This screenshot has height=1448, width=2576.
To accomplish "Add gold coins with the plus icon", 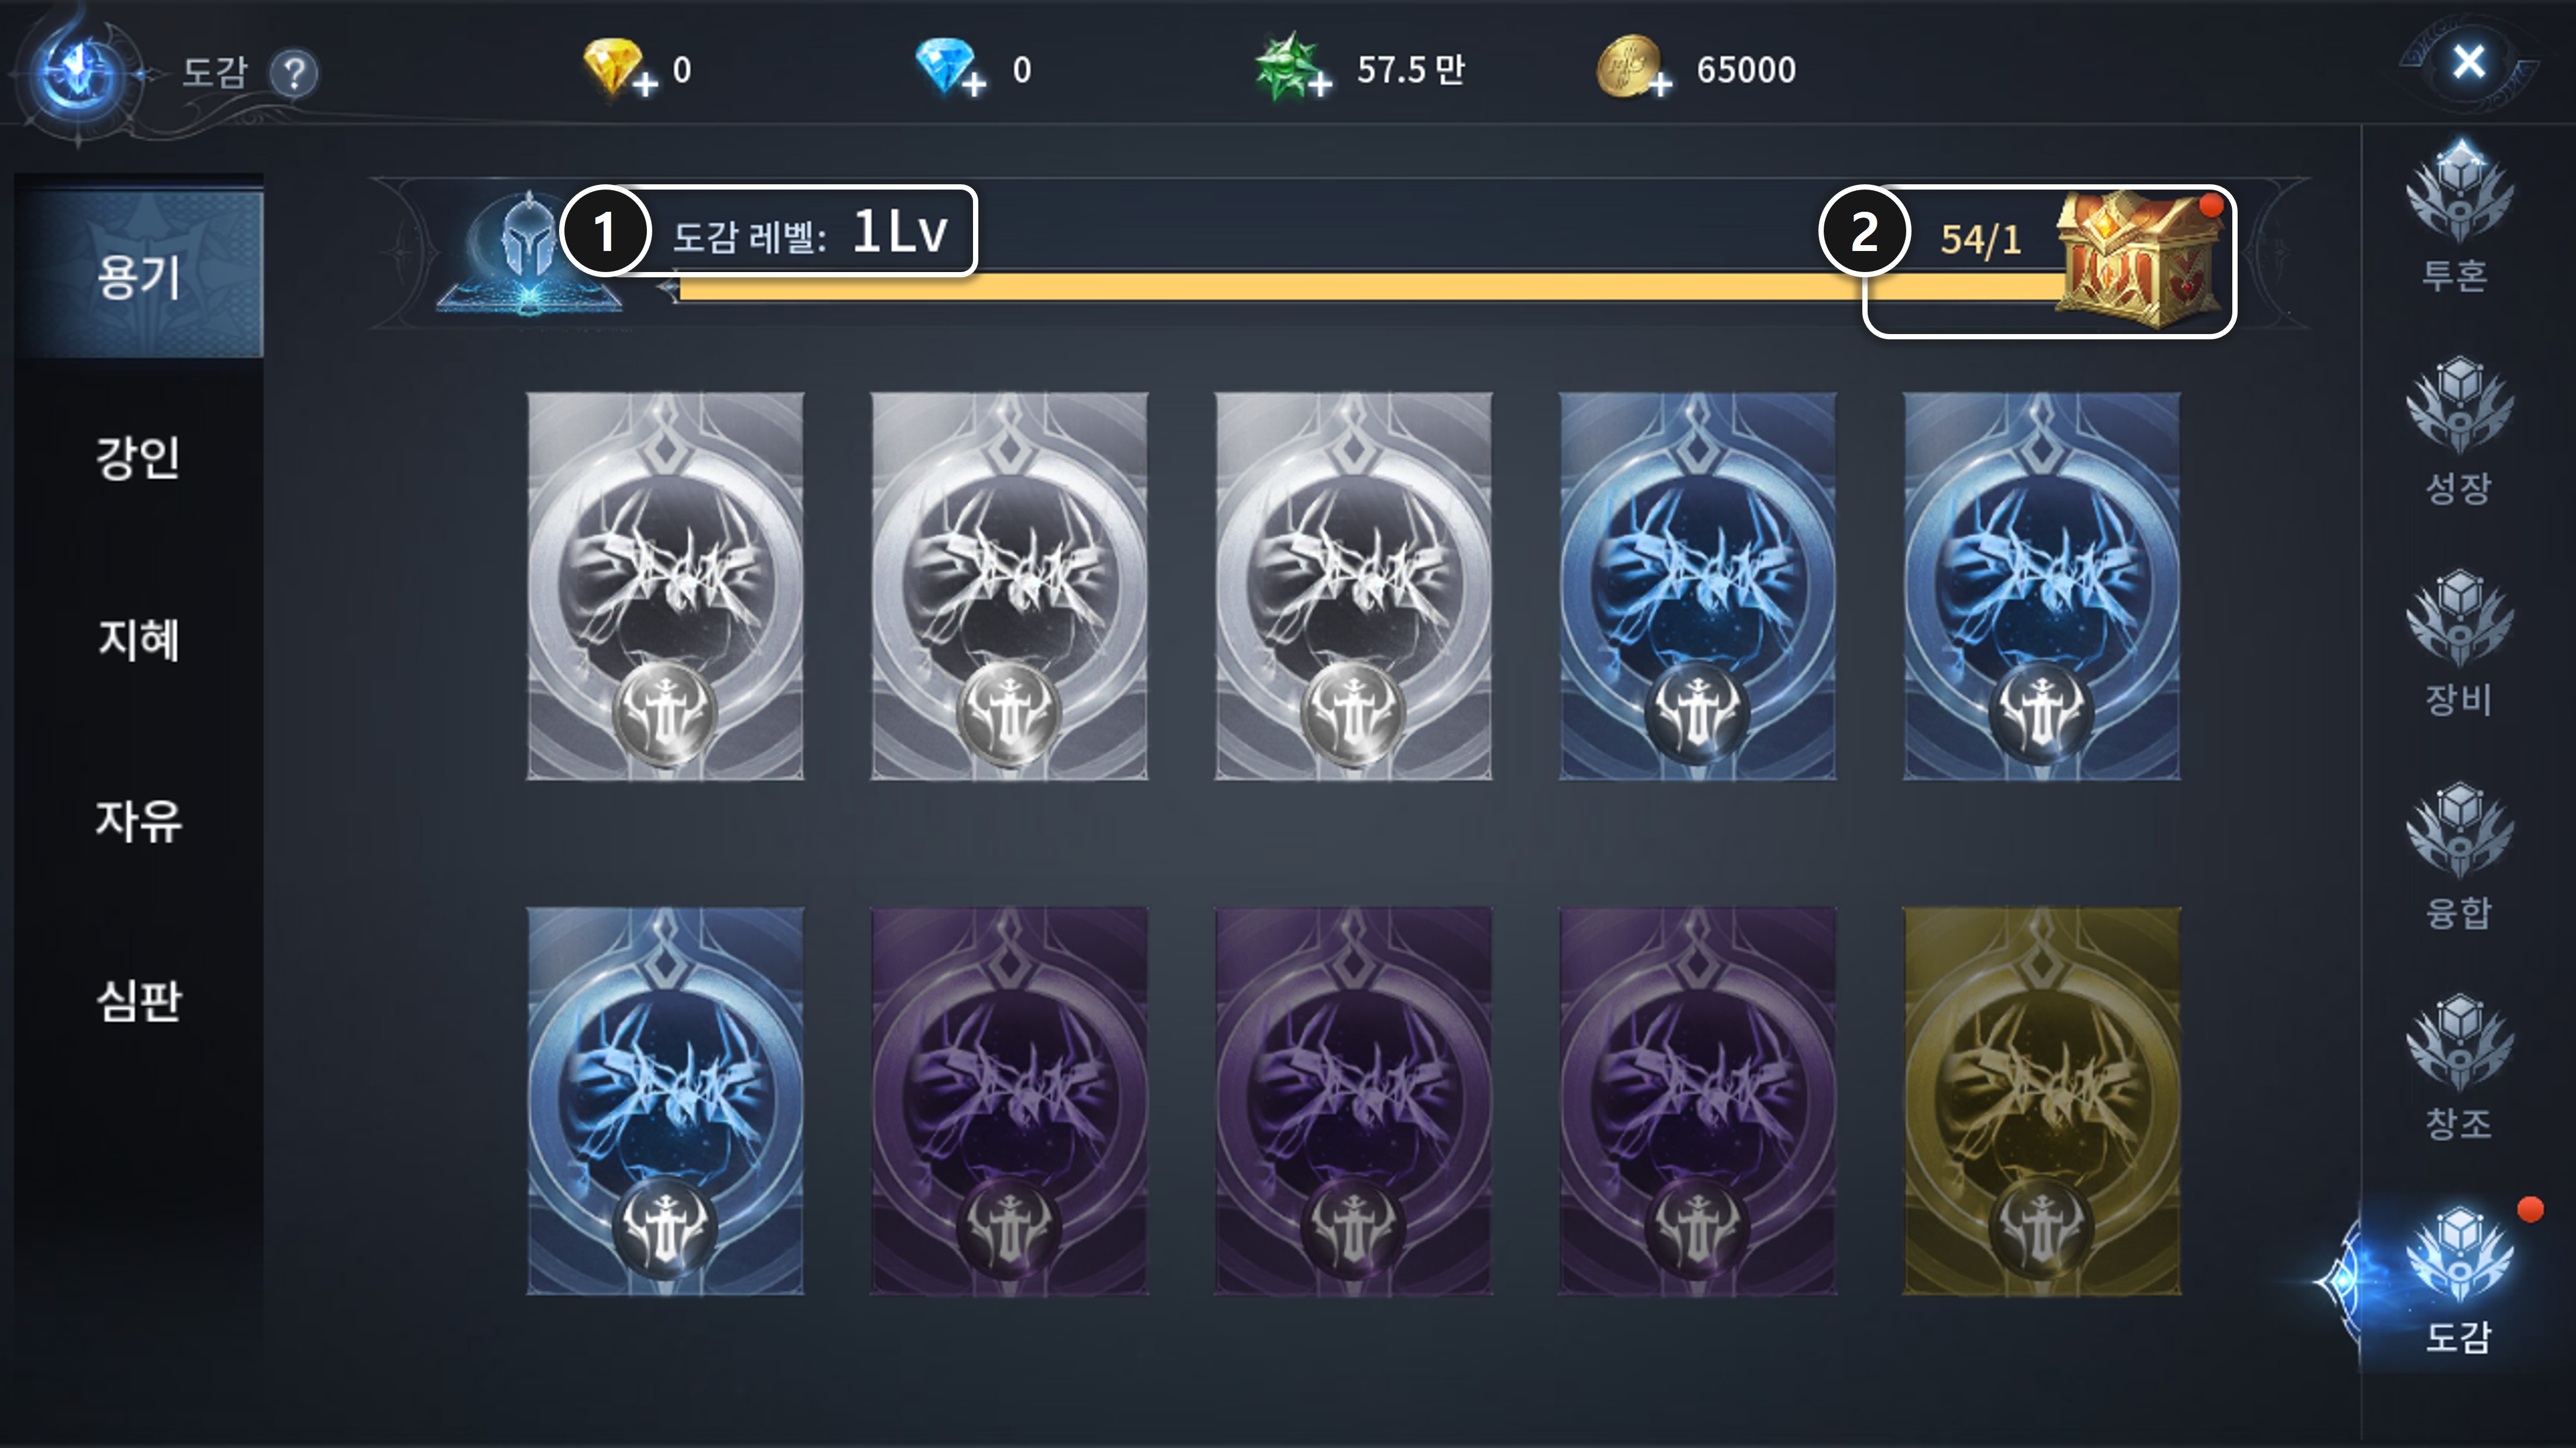I will pos(1660,85).
